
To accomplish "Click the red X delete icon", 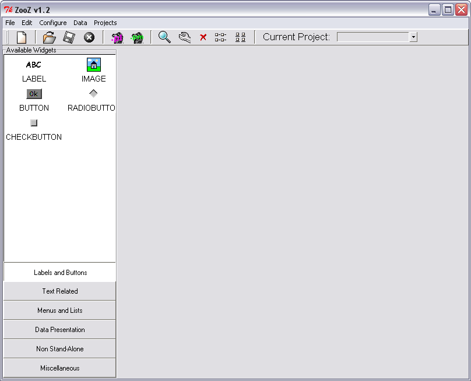I will pyautogui.click(x=203, y=37).
